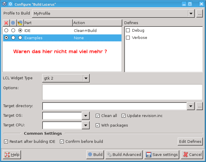Cancel the Build Lazarus dialog
206x162 pixels.
(x=192, y=154)
